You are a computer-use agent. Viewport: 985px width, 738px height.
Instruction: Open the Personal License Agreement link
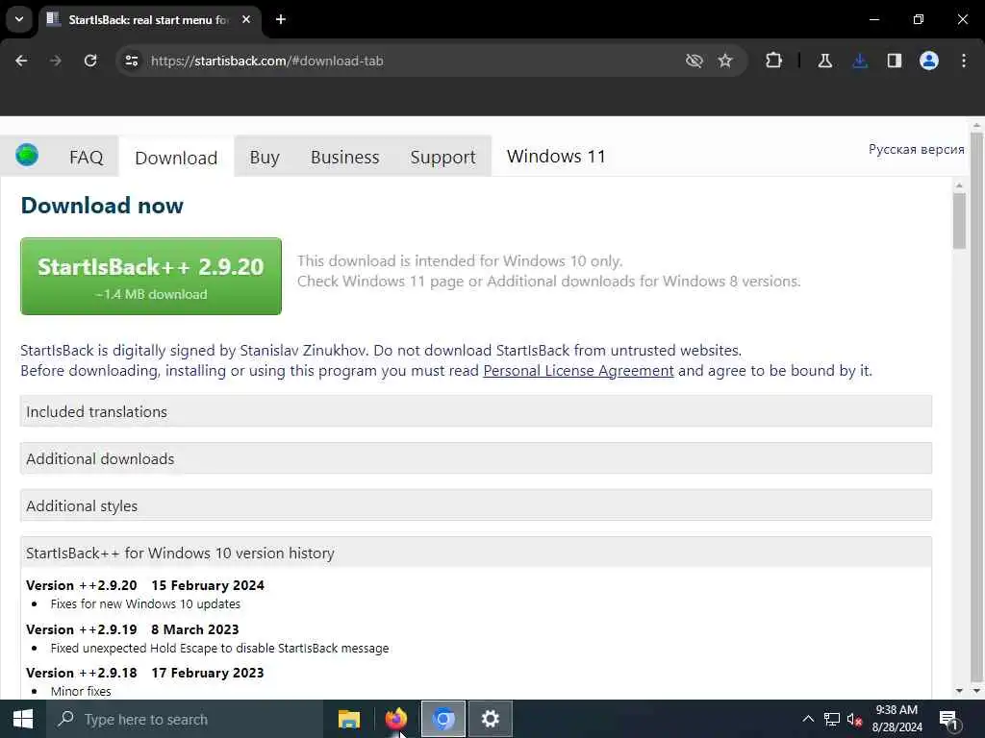[x=578, y=371]
